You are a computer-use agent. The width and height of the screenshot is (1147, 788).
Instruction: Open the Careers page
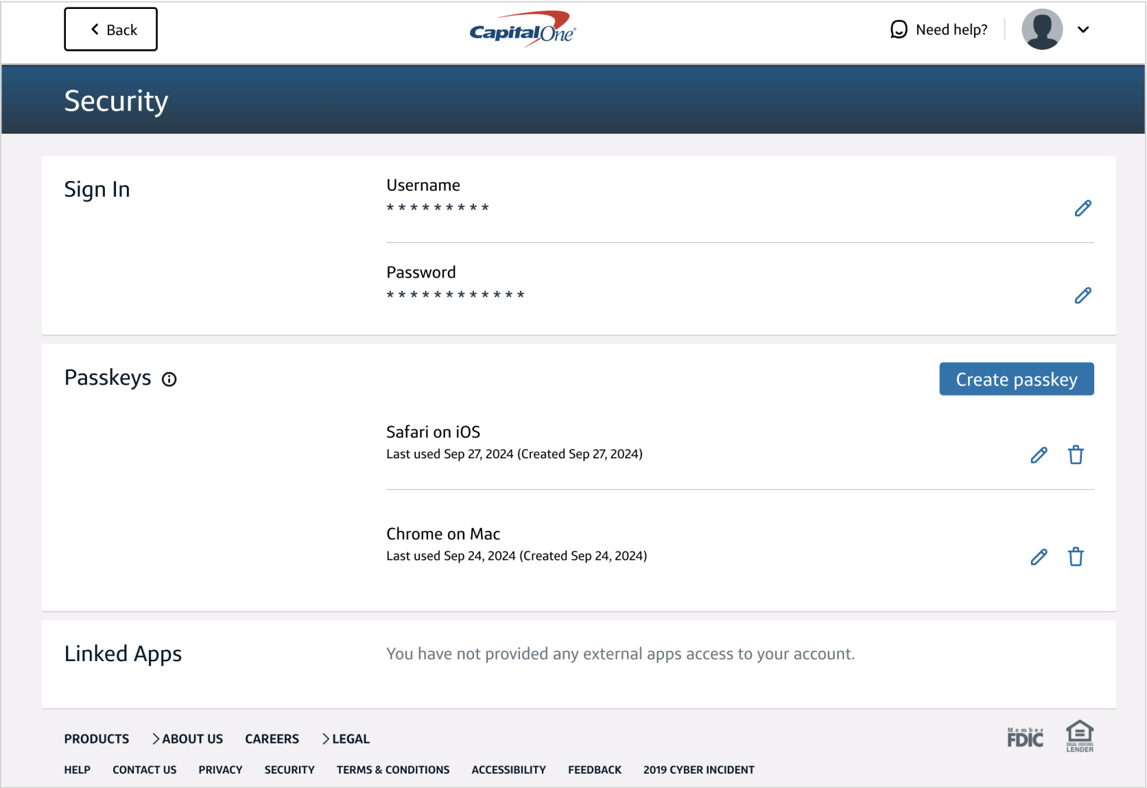[x=272, y=739]
